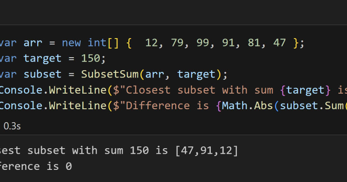This screenshot has width=347, height=182.
Task: Click the 'target' variable declaration name
Action: tap(43, 59)
